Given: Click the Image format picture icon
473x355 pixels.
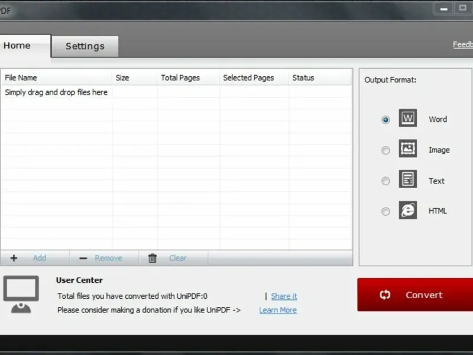Looking at the screenshot, I should click(408, 149).
